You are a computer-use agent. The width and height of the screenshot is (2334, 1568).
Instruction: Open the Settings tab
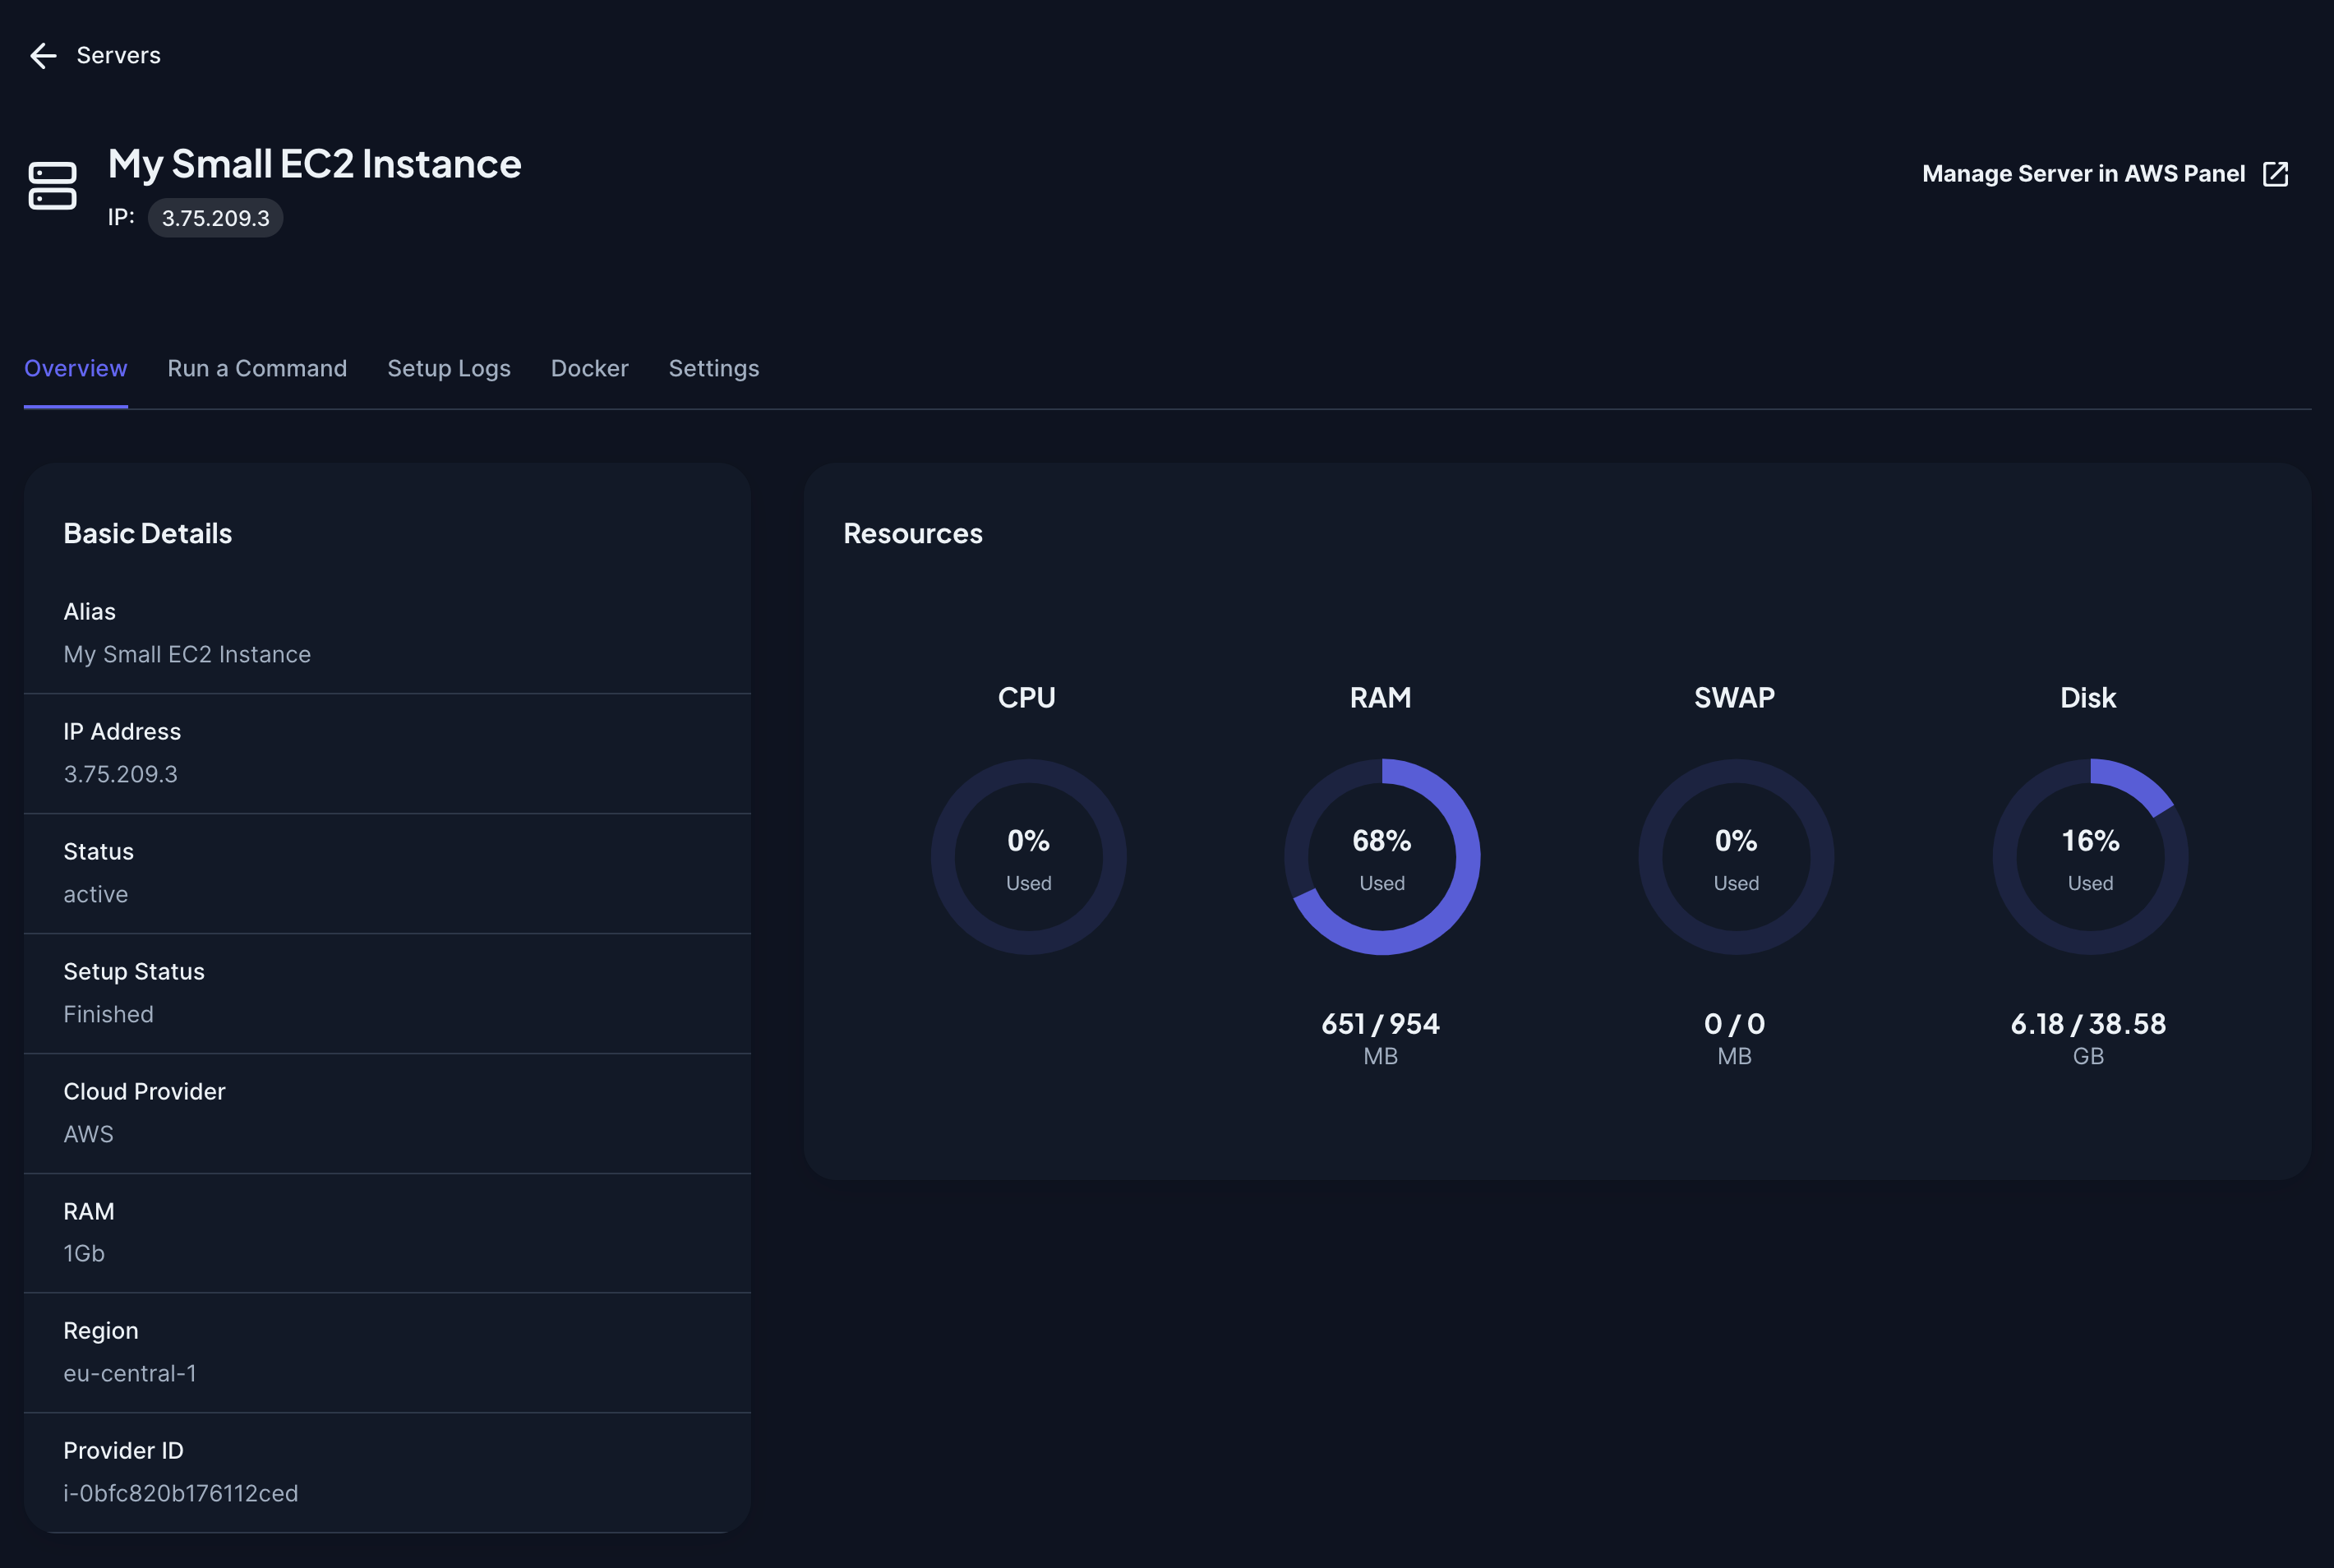click(x=713, y=368)
